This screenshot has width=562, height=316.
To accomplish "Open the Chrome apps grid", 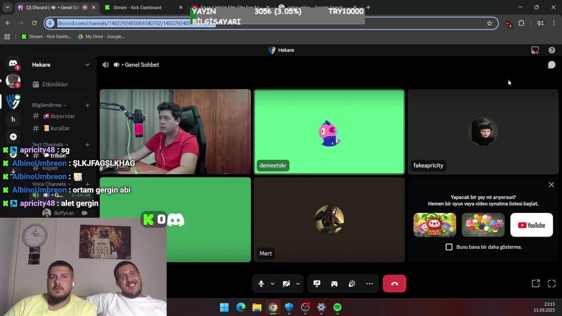I will (x=7, y=36).
